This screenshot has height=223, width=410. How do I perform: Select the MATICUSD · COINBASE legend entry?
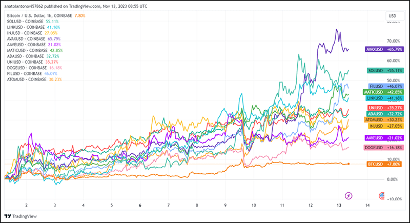35,50
